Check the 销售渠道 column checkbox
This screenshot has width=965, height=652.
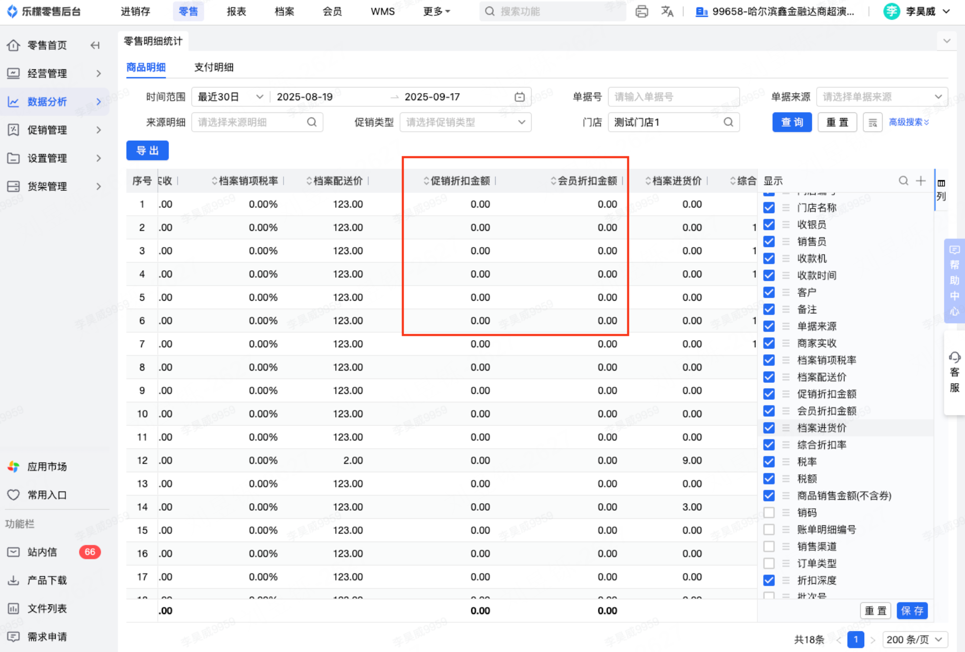coord(769,546)
